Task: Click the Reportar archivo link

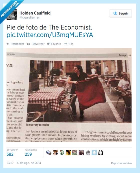Action: tap(121, 163)
